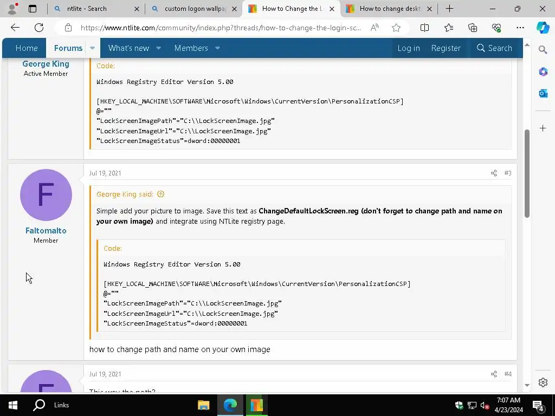This screenshot has height=416, width=555.
Task: Open Windows Start menu
Action: pyautogui.click(x=13, y=405)
